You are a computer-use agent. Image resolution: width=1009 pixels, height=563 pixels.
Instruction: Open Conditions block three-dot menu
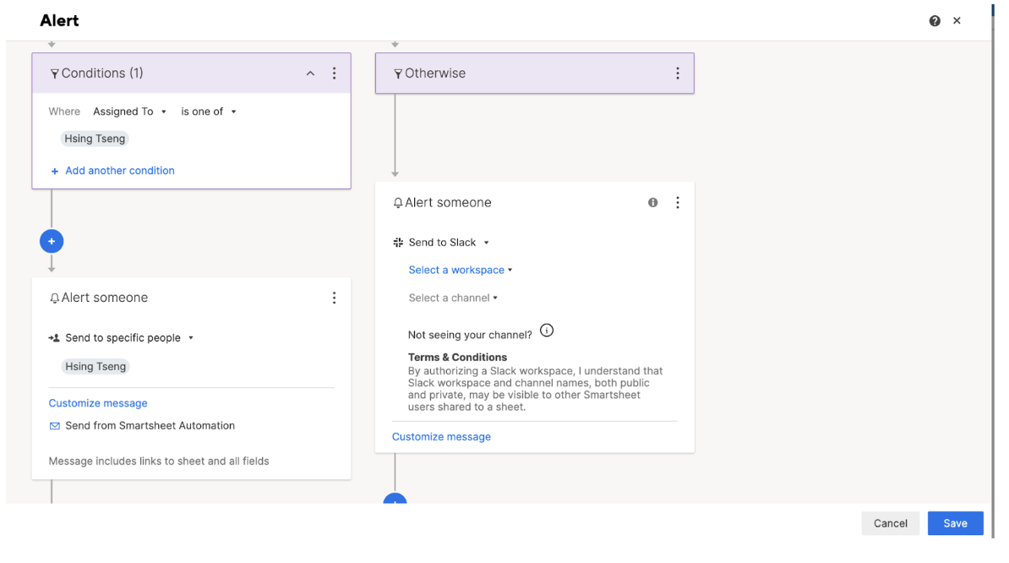tap(334, 74)
